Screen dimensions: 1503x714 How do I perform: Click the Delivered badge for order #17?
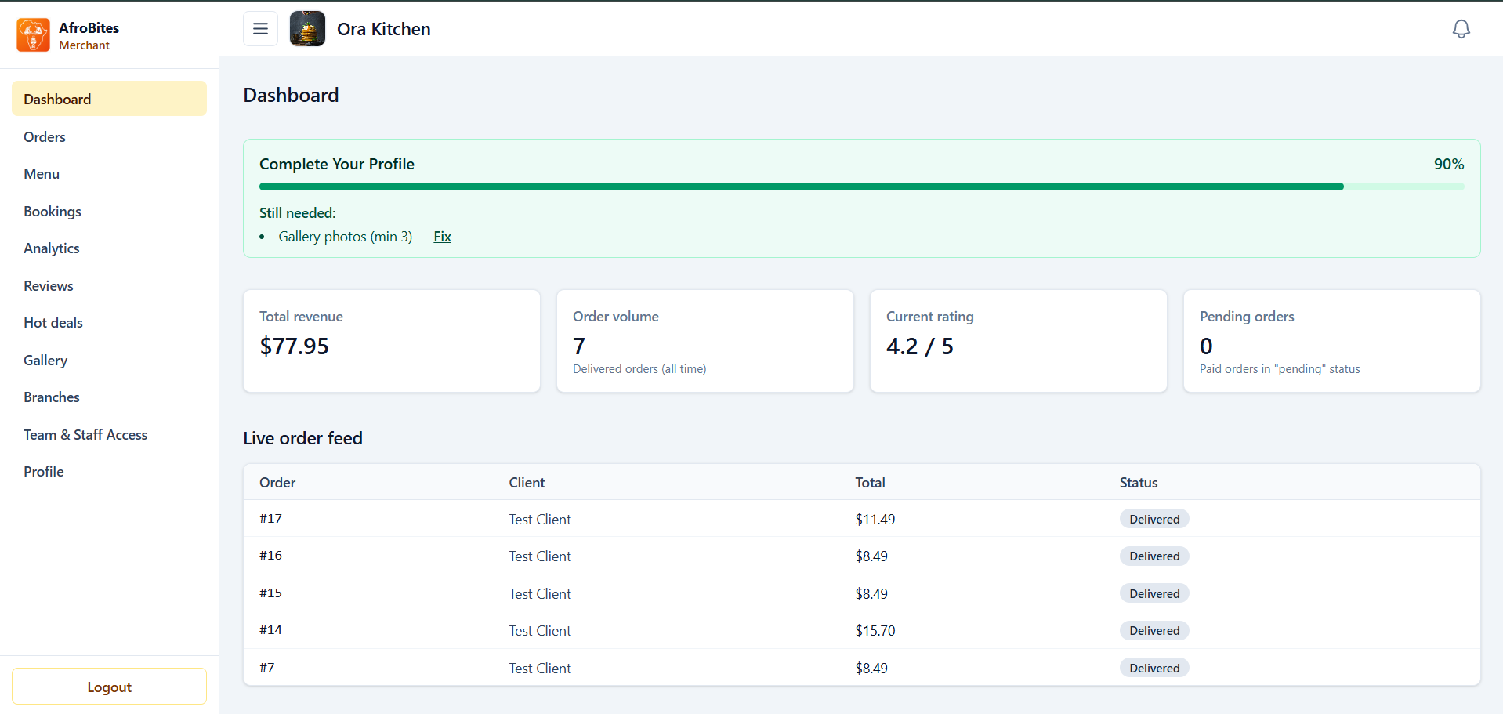click(x=1154, y=519)
